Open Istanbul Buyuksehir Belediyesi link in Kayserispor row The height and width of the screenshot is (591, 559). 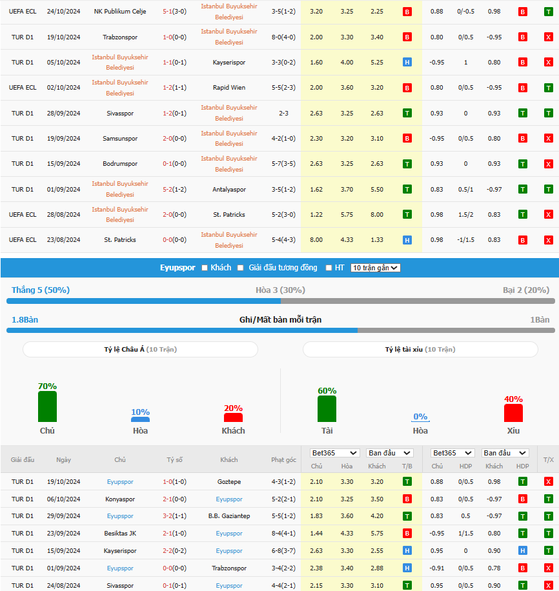click(x=120, y=62)
